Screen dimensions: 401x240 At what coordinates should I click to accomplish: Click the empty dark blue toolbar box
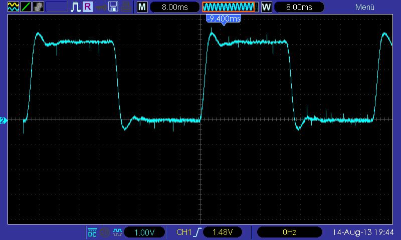(x=57, y=7)
